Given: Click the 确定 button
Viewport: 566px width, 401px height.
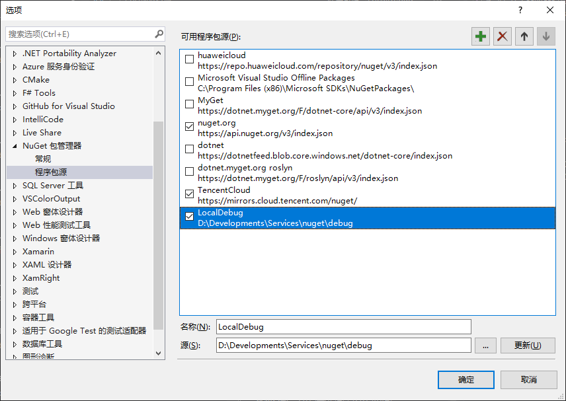Looking at the screenshot, I should pyautogui.click(x=466, y=380).
